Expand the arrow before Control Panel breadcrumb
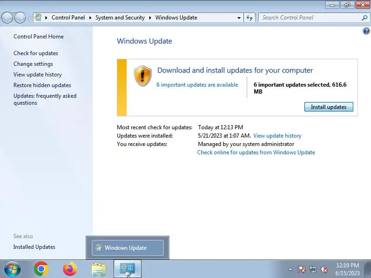The width and height of the screenshot is (371, 278). tap(46, 18)
